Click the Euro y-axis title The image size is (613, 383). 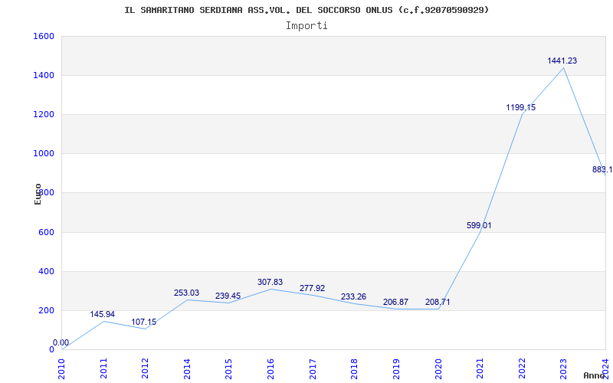tap(38, 194)
